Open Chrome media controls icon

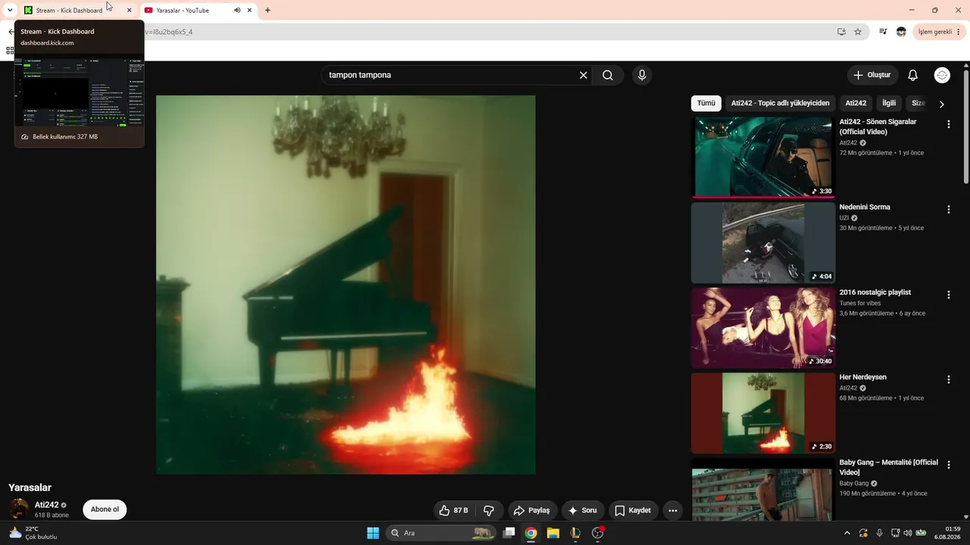click(x=883, y=32)
